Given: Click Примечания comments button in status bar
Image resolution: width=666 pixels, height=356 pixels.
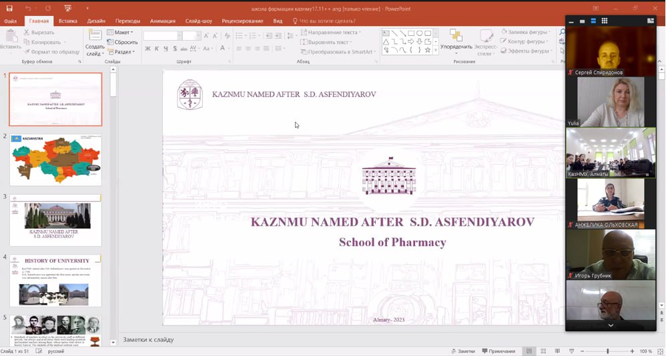Looking at the screenshot, I should (498, 351).
